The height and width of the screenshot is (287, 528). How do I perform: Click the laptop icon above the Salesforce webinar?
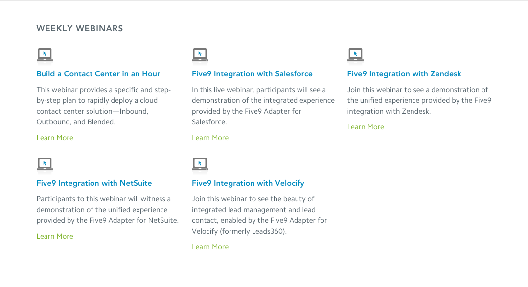coord(200,55)
